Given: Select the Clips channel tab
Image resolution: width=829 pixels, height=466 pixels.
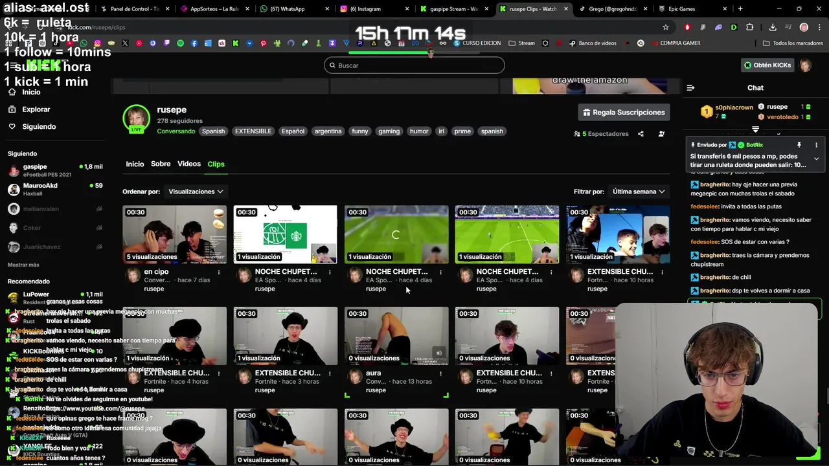Looking at the screenshot, I should [x=216, y=164].
